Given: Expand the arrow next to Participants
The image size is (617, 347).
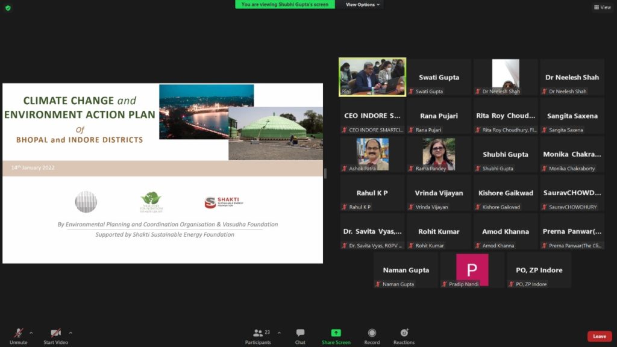Looking at the screenshot, I should [x=279, y=333].
